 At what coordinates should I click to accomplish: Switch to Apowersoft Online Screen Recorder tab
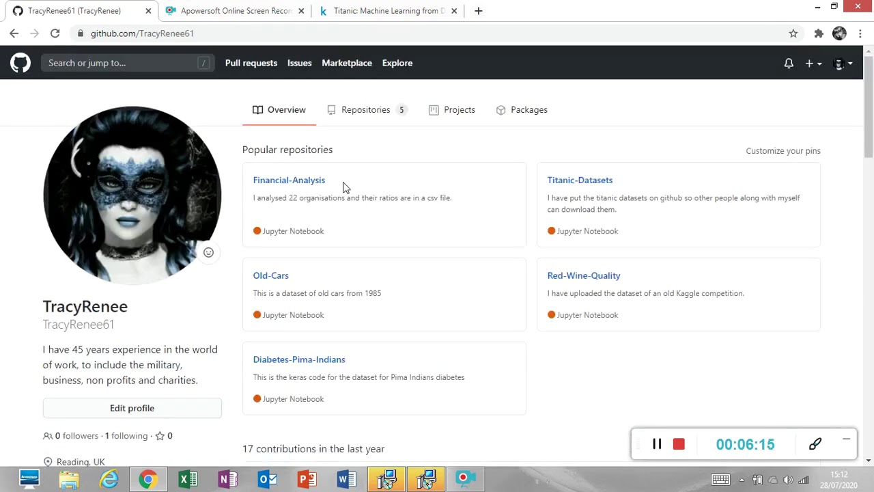click(235, 11)
